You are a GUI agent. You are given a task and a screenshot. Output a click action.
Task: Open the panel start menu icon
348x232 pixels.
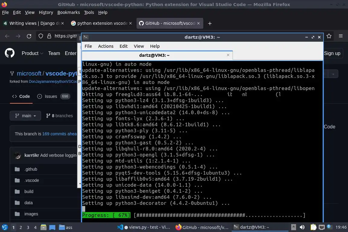5,227
